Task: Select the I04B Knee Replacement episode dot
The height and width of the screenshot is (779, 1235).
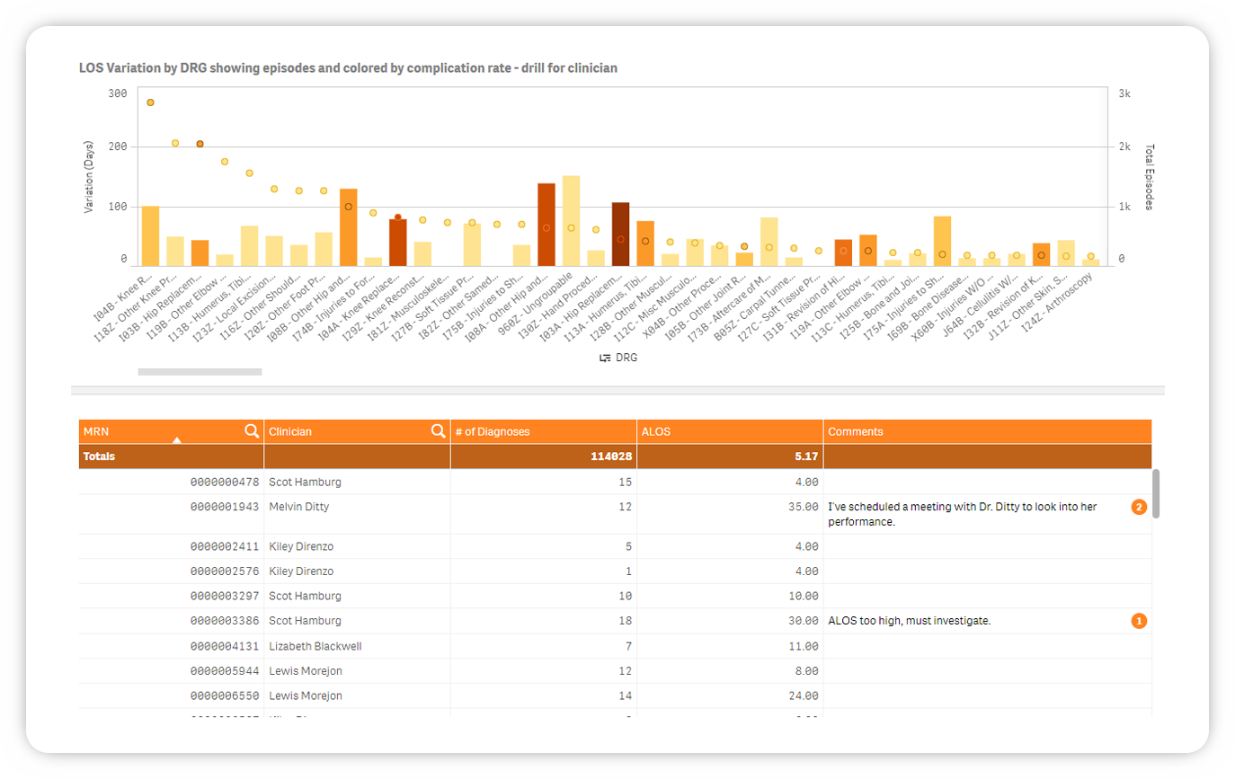Action: [150, 102]
